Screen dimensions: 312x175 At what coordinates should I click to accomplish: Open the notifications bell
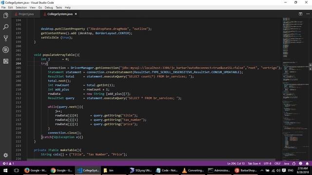(307, 163)
